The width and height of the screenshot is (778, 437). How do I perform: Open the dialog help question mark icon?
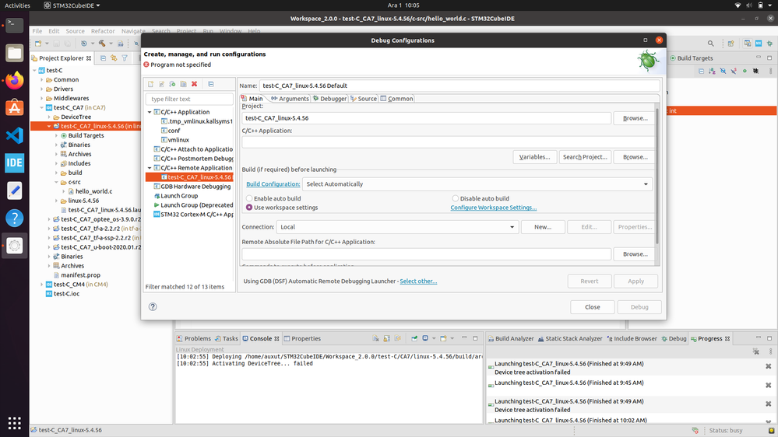(x=153, y=306)
